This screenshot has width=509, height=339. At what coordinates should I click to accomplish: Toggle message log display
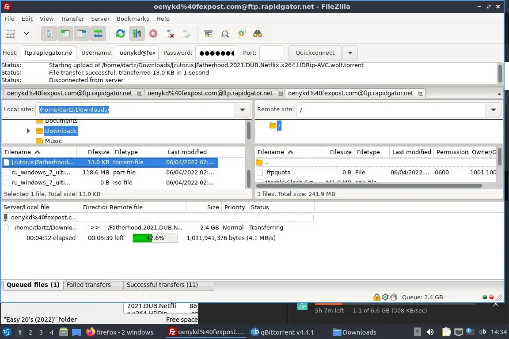[x=49, y=34]
